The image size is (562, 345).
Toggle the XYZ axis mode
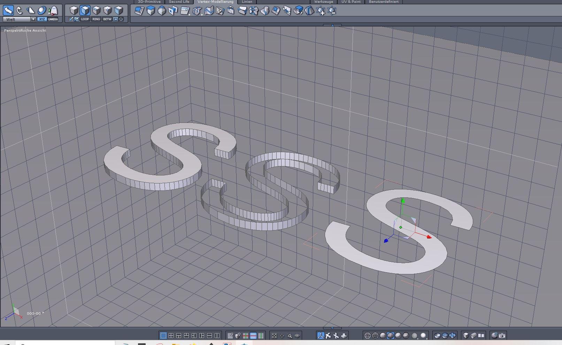pyautogui.click(x=42, y=19)
